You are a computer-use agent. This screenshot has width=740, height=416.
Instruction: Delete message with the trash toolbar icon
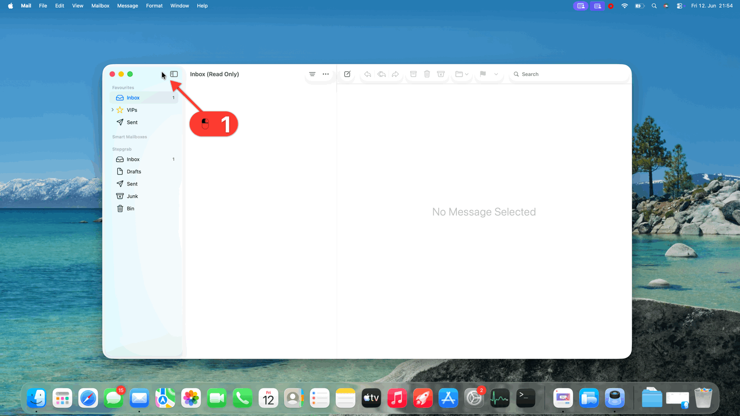pos(427,74)
